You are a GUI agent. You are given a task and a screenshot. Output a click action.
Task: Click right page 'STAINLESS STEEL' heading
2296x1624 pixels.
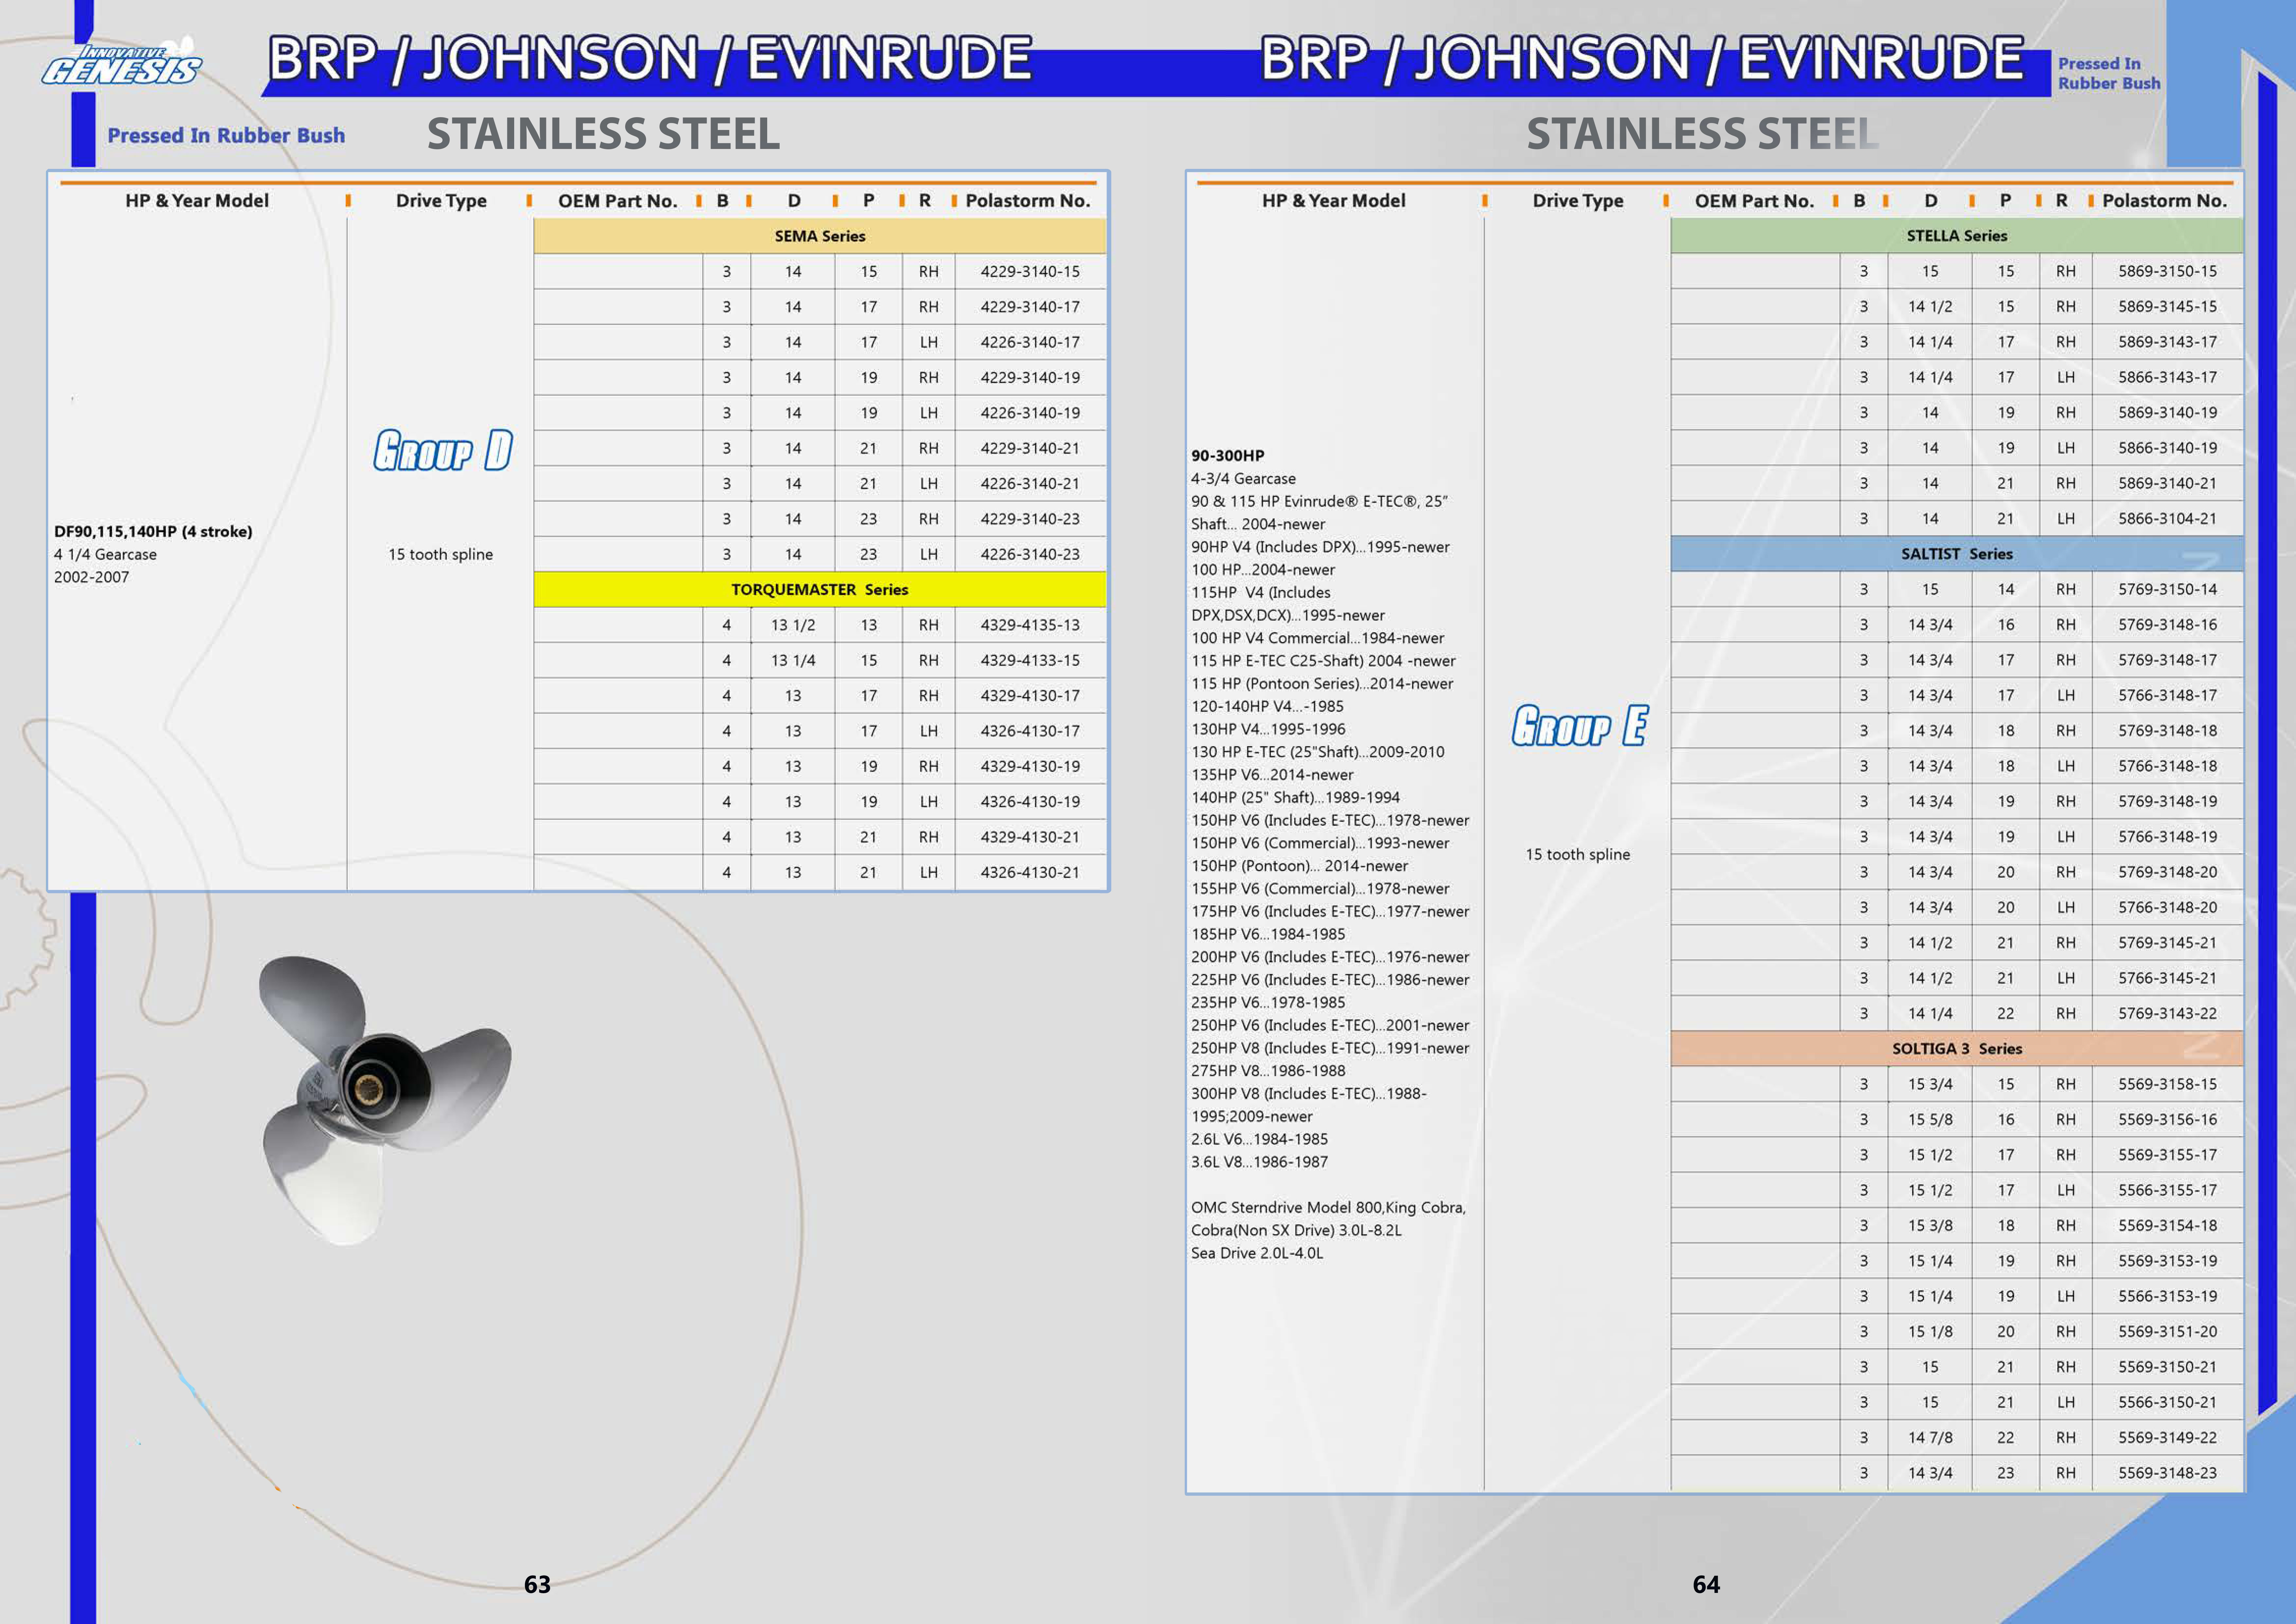[x=1703, y=134]
